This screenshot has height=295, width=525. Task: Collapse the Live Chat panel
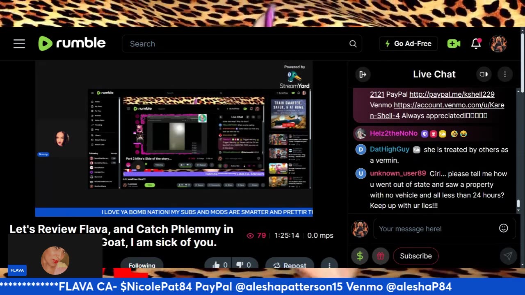pos(363,74)
